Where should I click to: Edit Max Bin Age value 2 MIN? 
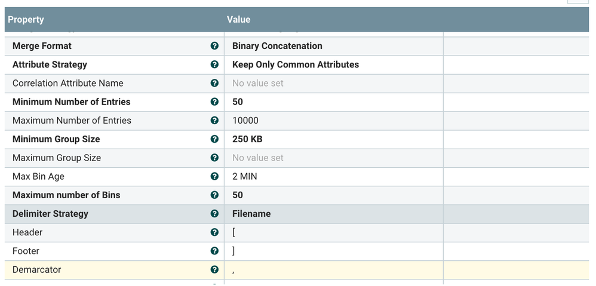pyautogui.click(x=245, y=176)
